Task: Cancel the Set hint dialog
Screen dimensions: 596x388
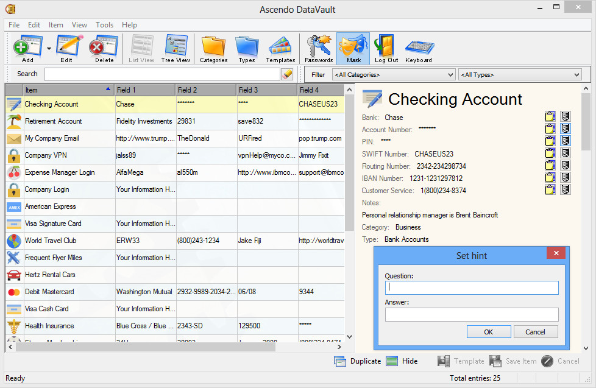Action: (x=536, y=332)
